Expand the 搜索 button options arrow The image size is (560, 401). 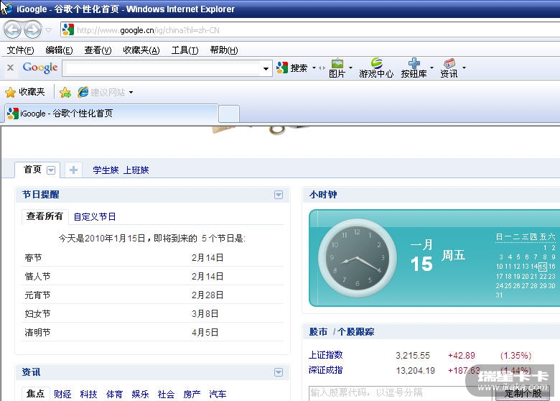coord(314,68)
